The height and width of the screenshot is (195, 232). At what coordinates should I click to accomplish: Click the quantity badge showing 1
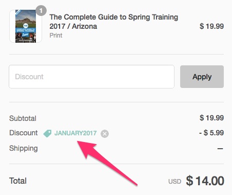[x=41, y=11]
